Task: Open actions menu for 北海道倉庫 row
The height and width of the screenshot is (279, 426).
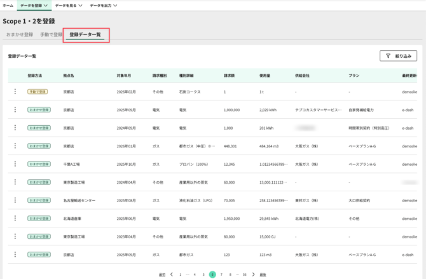Action: click(x=15, y=218)
